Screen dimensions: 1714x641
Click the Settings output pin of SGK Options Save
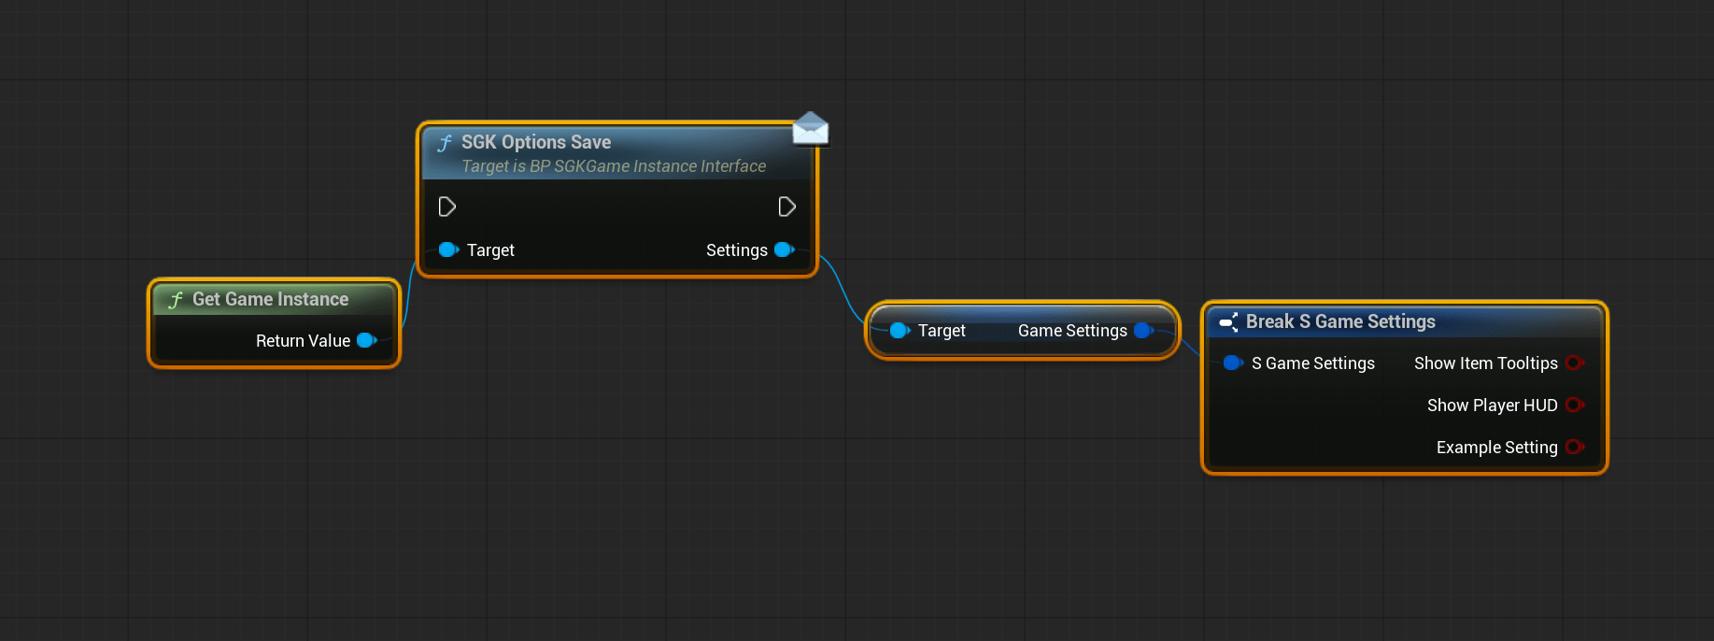(x=785, y=249)
